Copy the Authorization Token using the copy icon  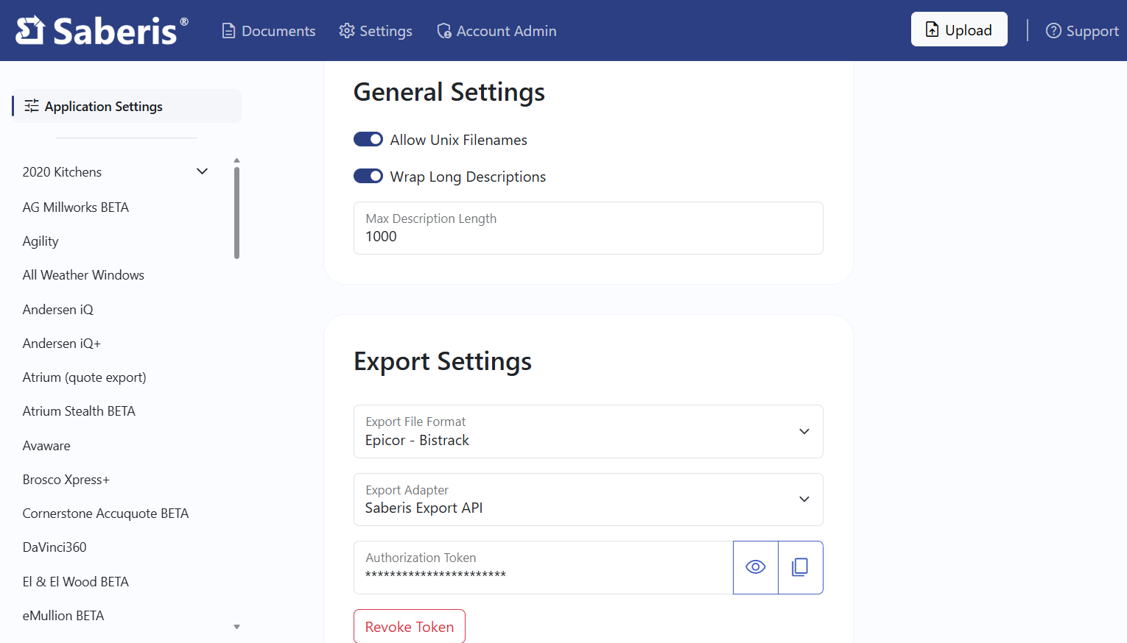[800, 566]
